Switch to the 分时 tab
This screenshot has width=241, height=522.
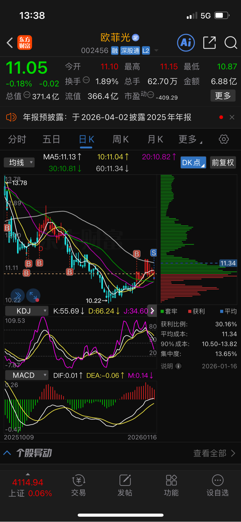pyautogui.click(x=17, y=139)
